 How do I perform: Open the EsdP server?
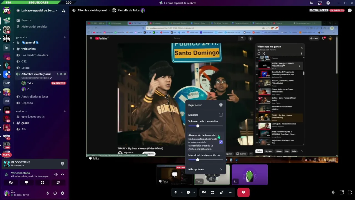(7, 83)
